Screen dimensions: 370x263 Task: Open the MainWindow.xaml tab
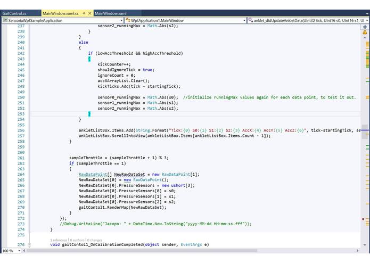click(x=111, y=13)
